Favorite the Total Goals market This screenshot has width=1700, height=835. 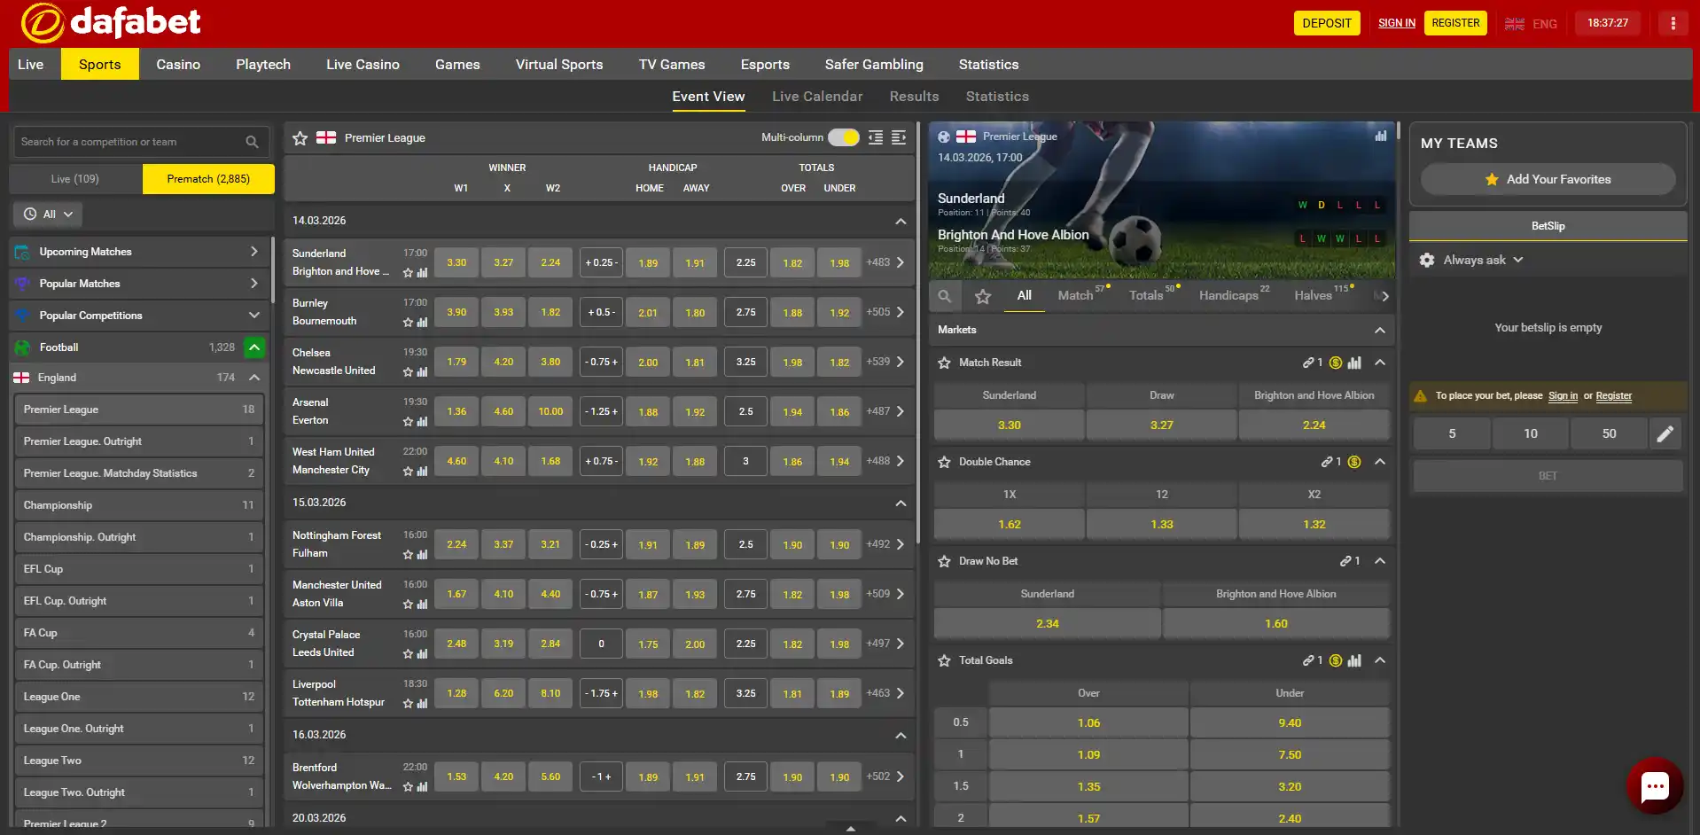click(945, 660)
